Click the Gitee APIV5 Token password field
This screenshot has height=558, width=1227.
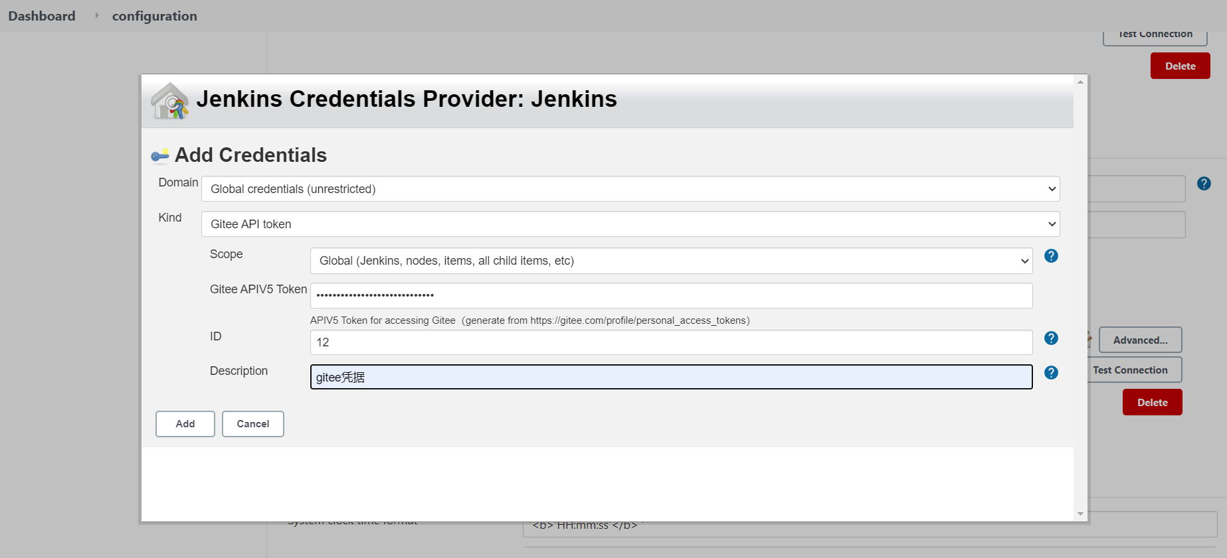tap(671, 295)
